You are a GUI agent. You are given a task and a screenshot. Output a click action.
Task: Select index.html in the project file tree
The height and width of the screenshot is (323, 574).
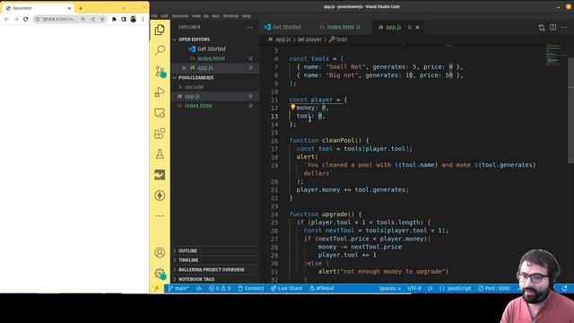tap(198, 106)
